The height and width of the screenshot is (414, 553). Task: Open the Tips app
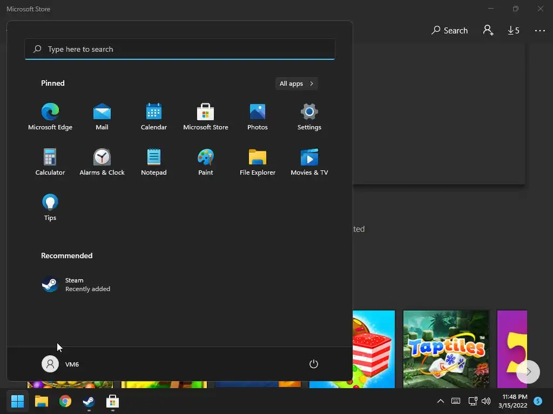point(50,208)
